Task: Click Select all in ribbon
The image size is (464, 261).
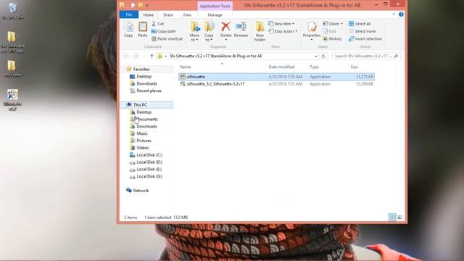Action: point(360,24)
